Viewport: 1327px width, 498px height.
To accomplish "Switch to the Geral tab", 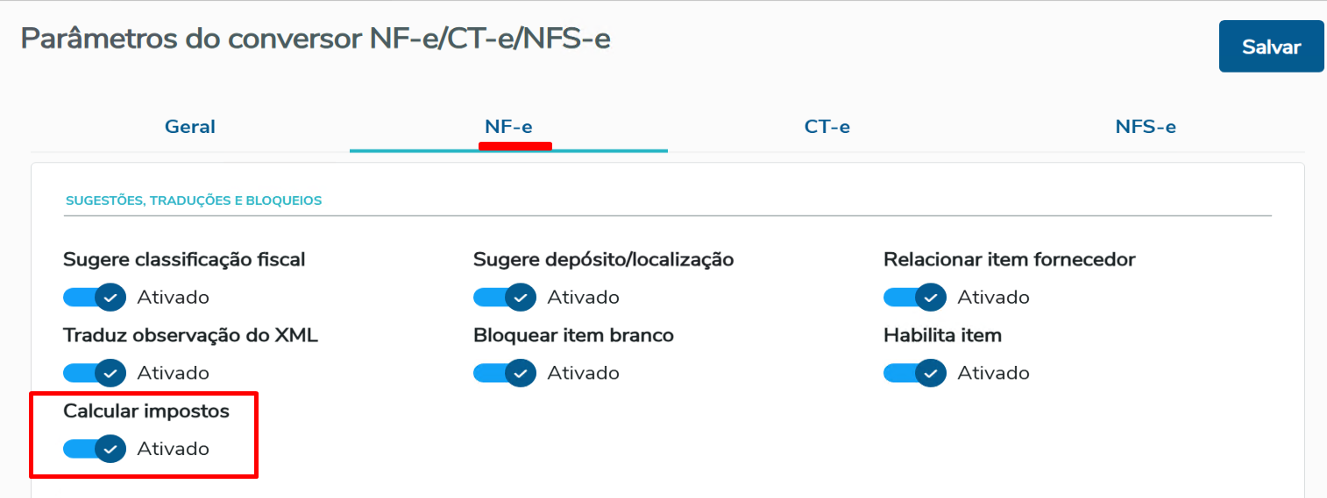I will (x=190, y=127).
